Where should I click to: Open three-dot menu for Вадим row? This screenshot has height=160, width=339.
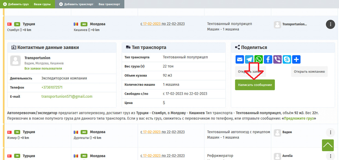330,133
